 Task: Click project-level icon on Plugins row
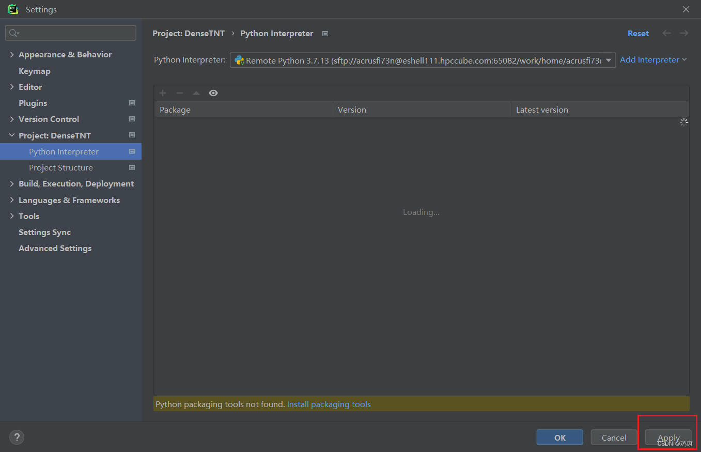pos(132,103)
